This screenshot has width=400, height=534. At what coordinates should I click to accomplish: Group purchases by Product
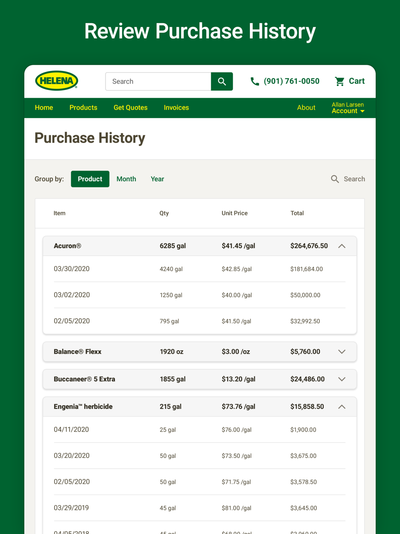click(x=90, y=179)
